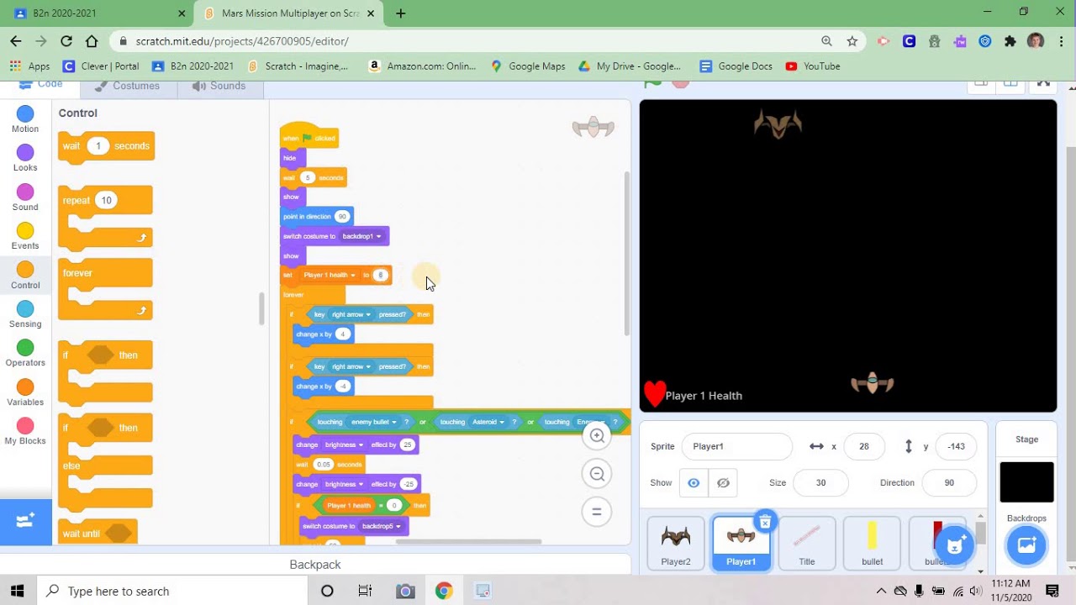Open the Sound blocks category

25,197
